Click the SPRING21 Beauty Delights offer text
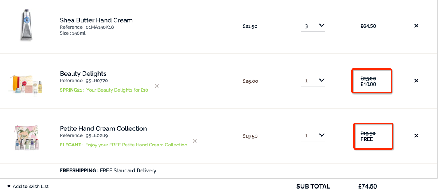Image resolution: width=442 pixels, height=194 pixels. [x=104, y=90]
